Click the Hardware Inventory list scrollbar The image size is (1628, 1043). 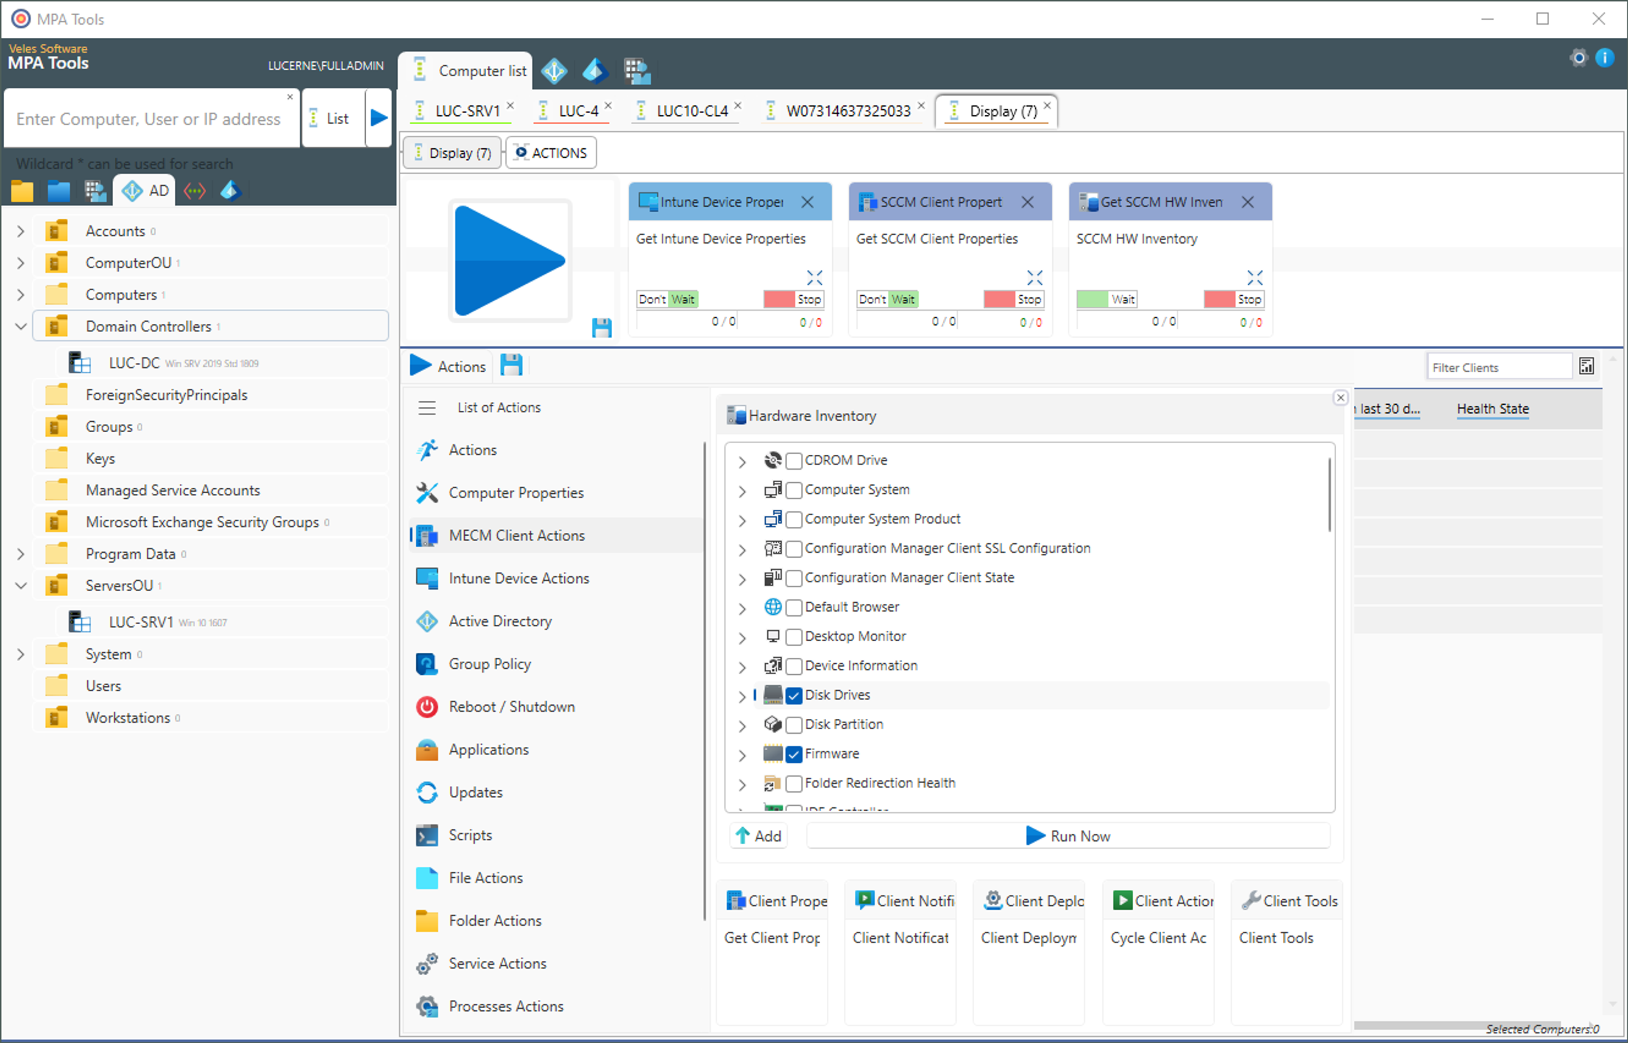pyautogui.click(x=1329, y=495)
